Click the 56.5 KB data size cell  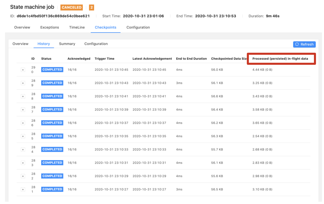click(217, 189)
